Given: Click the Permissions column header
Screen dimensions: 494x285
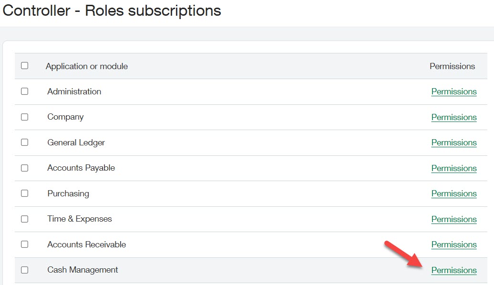Looking at the screenshot, I should (452, 66).
